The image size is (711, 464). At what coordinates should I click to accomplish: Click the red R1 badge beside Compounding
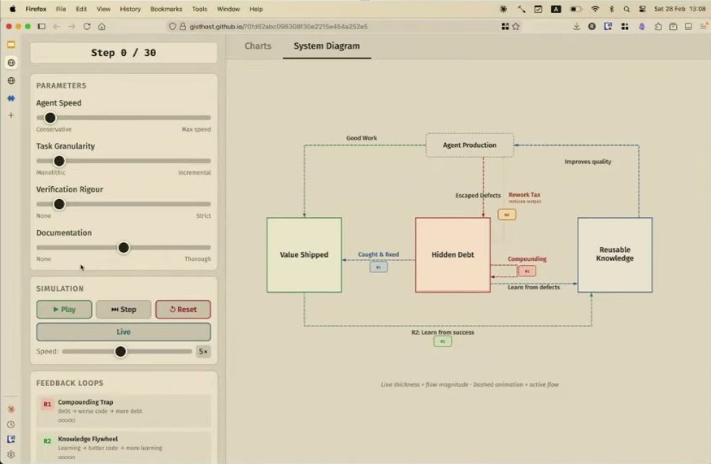pos(527,271)
